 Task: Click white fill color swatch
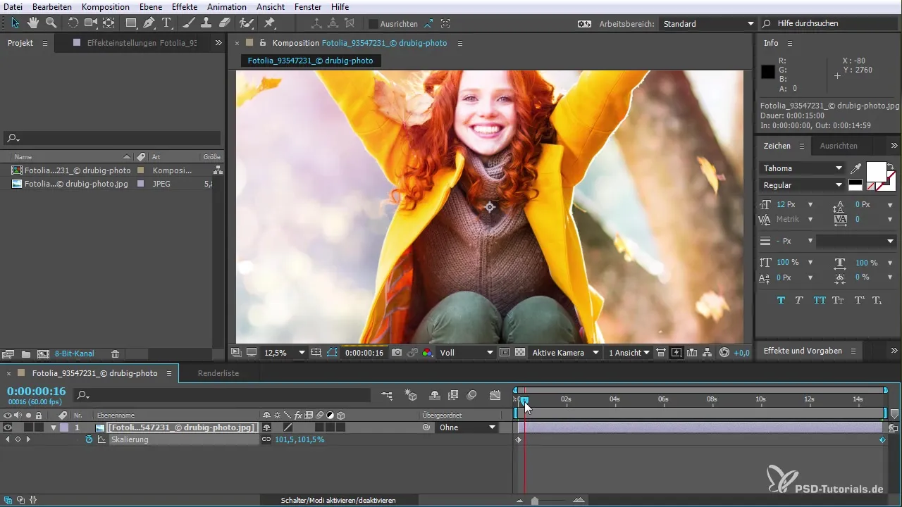click(x=876, y=171)
